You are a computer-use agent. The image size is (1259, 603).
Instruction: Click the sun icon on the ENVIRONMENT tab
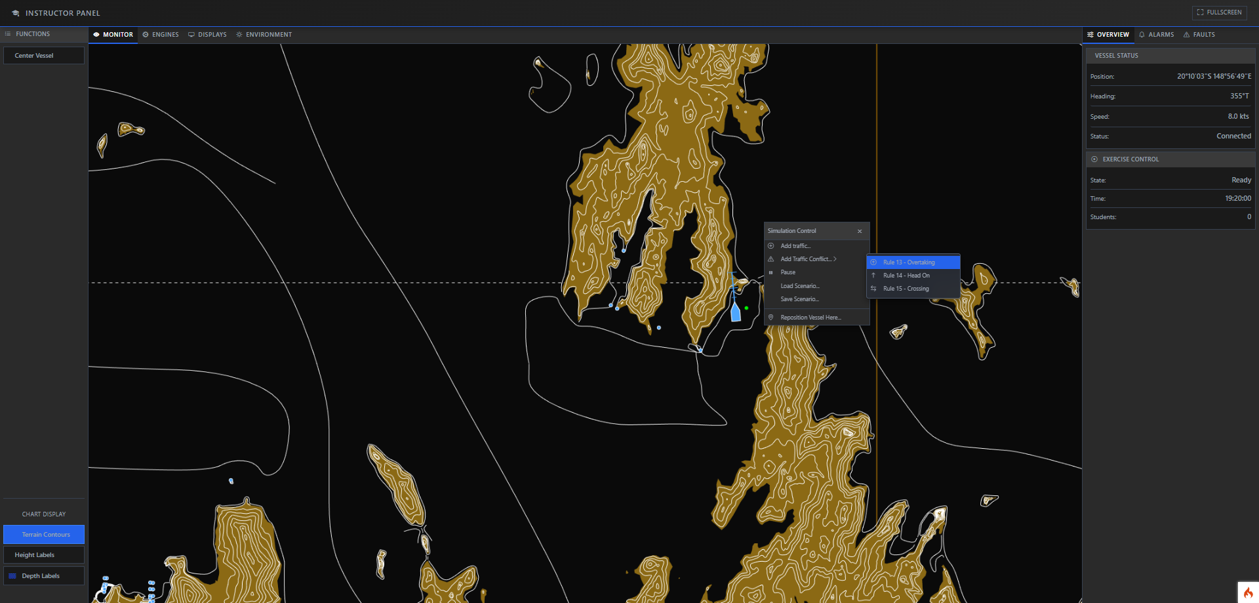[239, 34]
